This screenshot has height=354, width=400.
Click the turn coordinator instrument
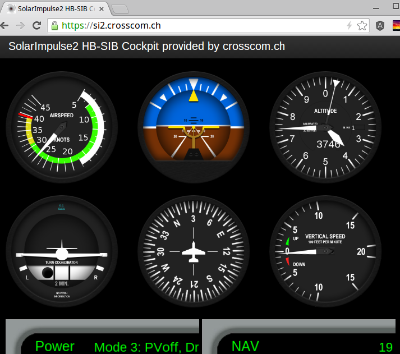(x=61, y=251)
